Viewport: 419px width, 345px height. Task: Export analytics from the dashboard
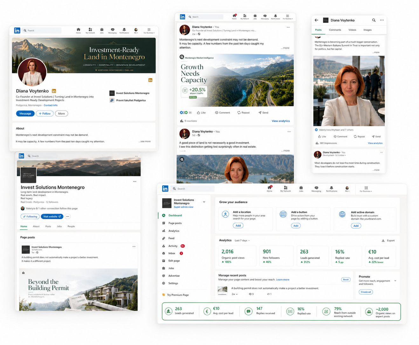coord(388,240)
